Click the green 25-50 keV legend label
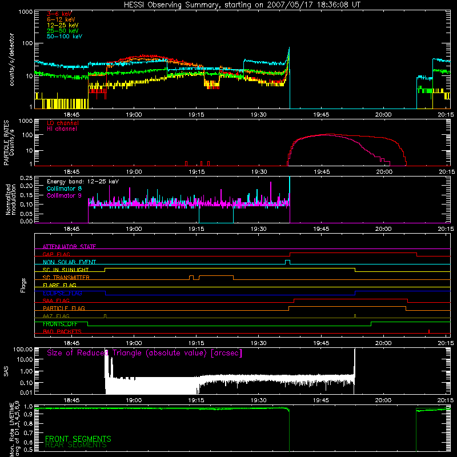457x457 pixels. pyautogui.click(x=62, y=31)
